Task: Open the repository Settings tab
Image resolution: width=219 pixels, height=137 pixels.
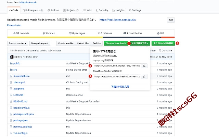Action: point(135,10)
